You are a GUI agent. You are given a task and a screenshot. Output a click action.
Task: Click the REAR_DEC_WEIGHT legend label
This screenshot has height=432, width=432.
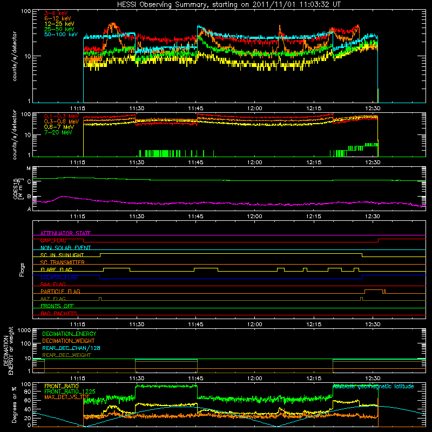66,355
